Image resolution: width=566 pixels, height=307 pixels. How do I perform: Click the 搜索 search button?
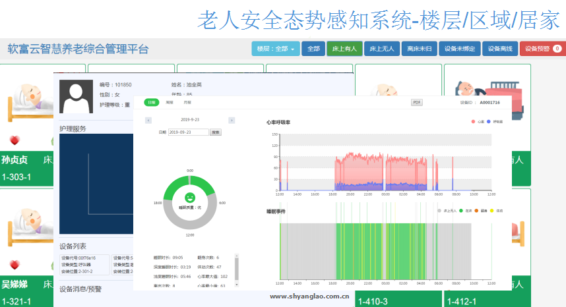[216, 132]
